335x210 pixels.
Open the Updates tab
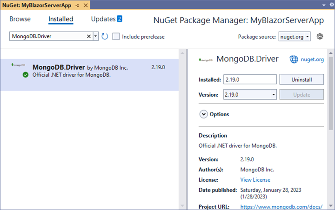point(103,19)
